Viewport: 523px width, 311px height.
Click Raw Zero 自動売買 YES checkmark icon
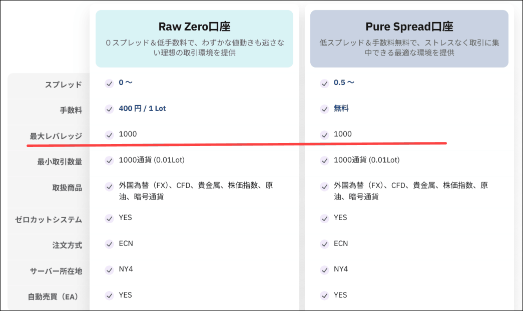pyautogui.click(x=109, y=295)
